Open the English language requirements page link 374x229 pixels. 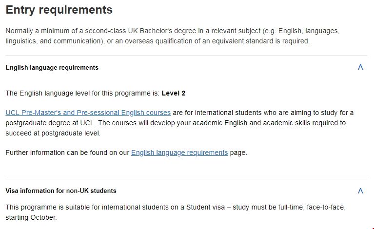click(179, 153)
